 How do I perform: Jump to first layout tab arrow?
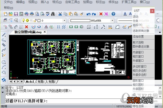[11, 82]
